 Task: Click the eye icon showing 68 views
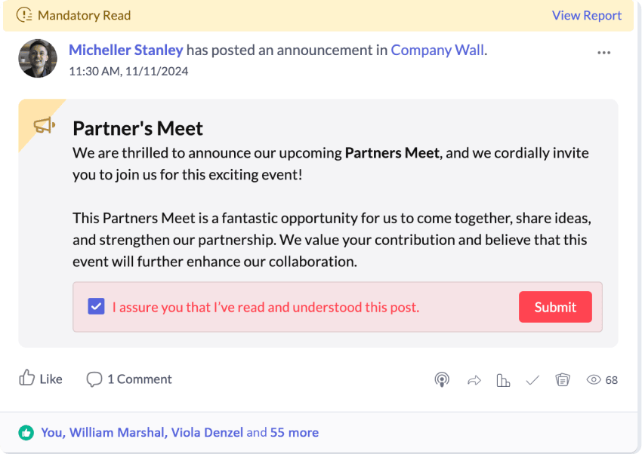[x=594, y=380]
